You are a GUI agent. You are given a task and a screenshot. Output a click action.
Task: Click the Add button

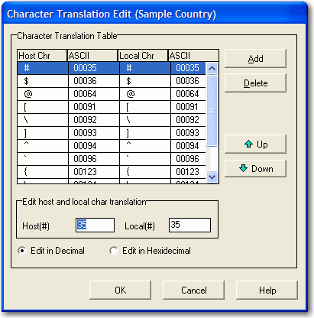click(255, 59)
